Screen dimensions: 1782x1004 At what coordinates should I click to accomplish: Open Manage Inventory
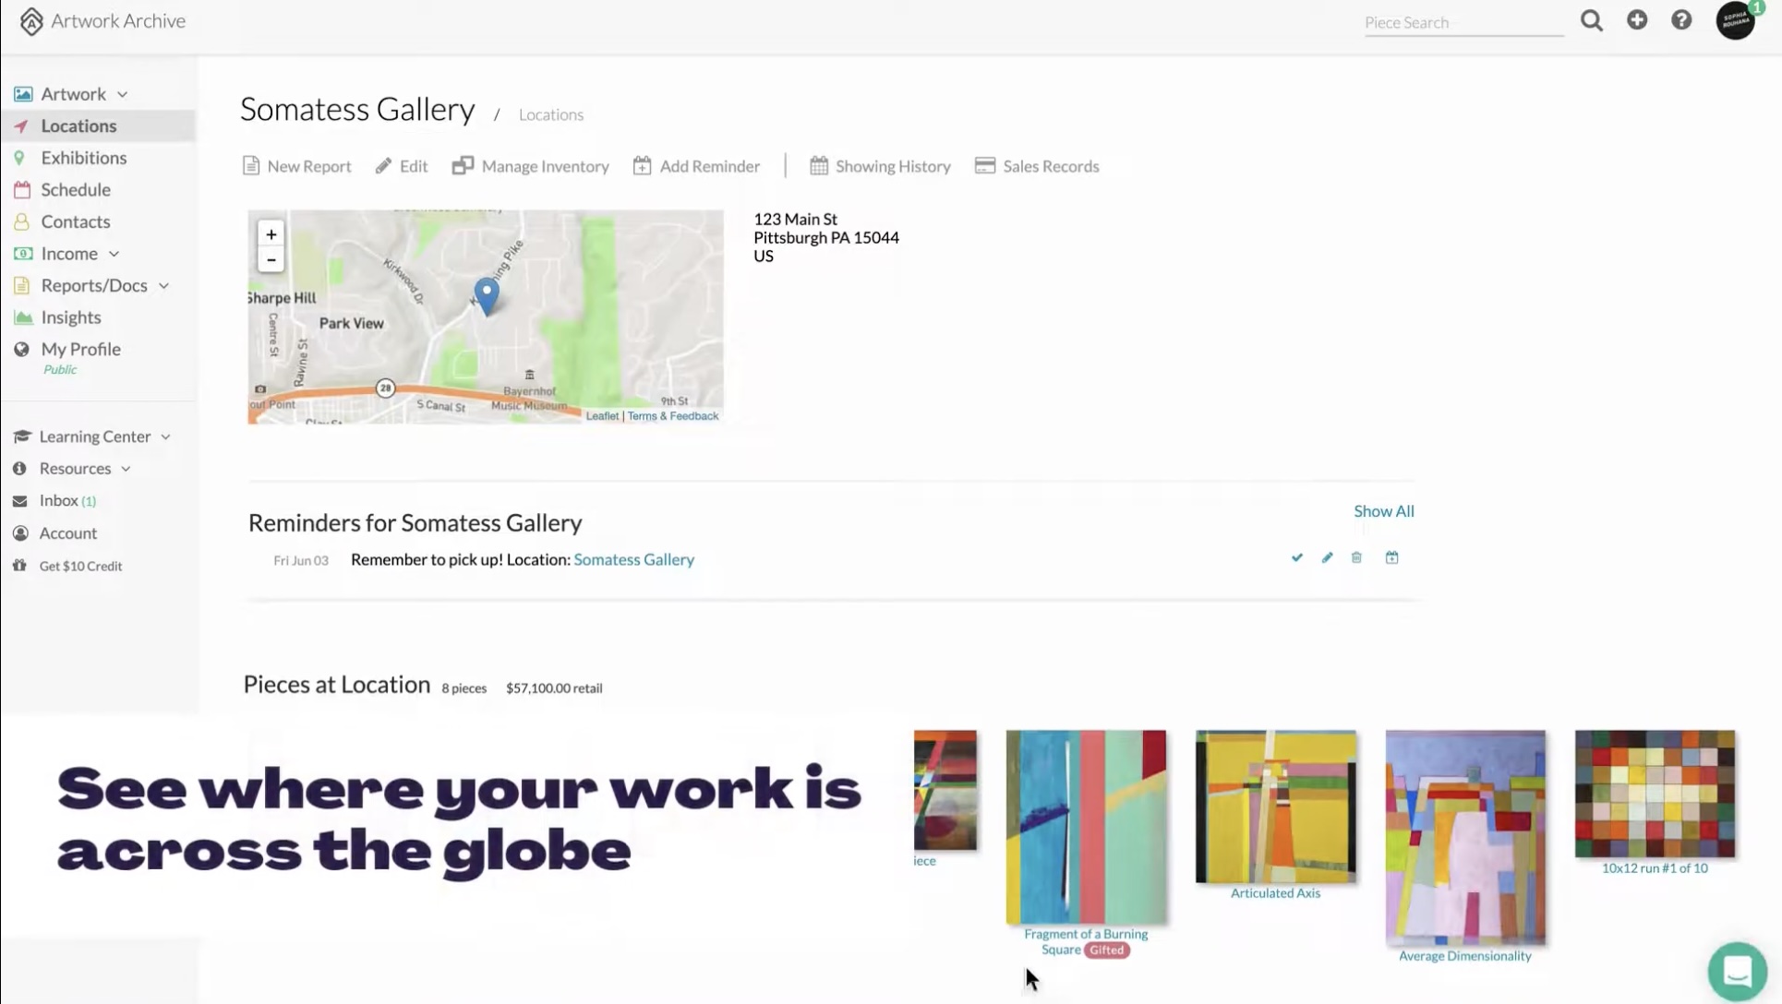tap(531, 166)
